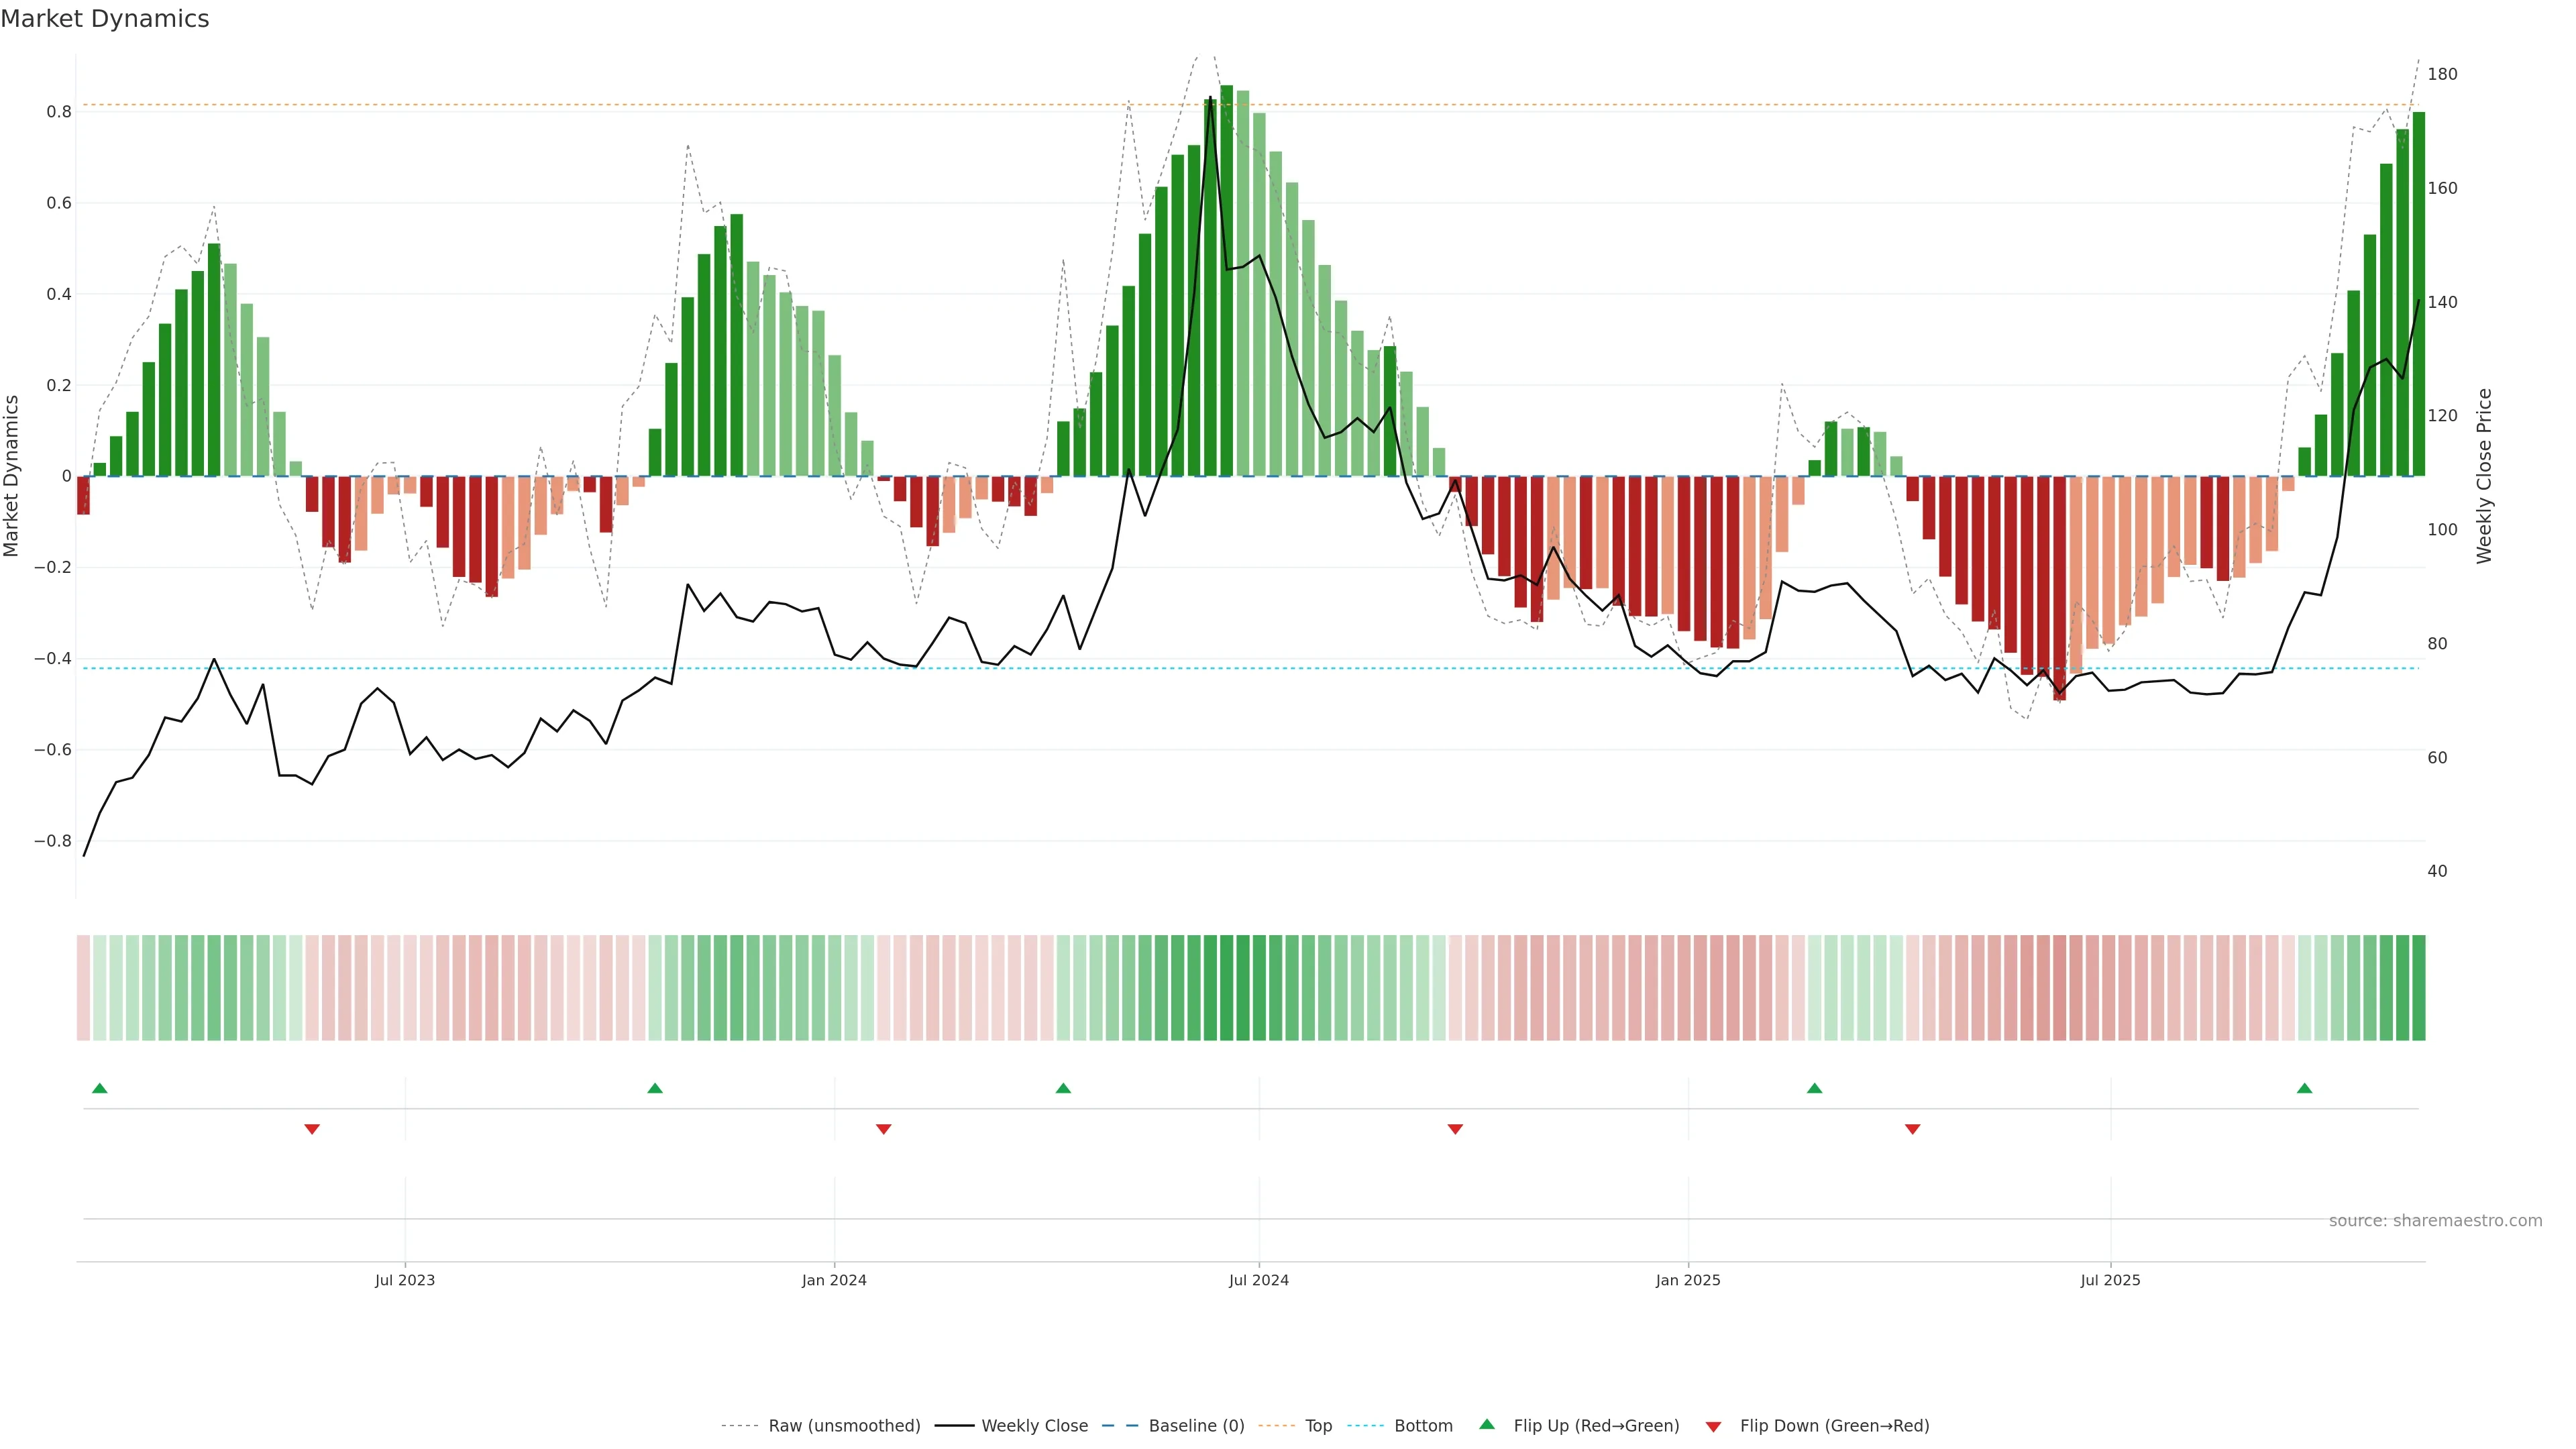Click the red flip-down triangle before Jul 2023
2576x1449 pixels.
pyautogui.click(x=312, y=1129)
